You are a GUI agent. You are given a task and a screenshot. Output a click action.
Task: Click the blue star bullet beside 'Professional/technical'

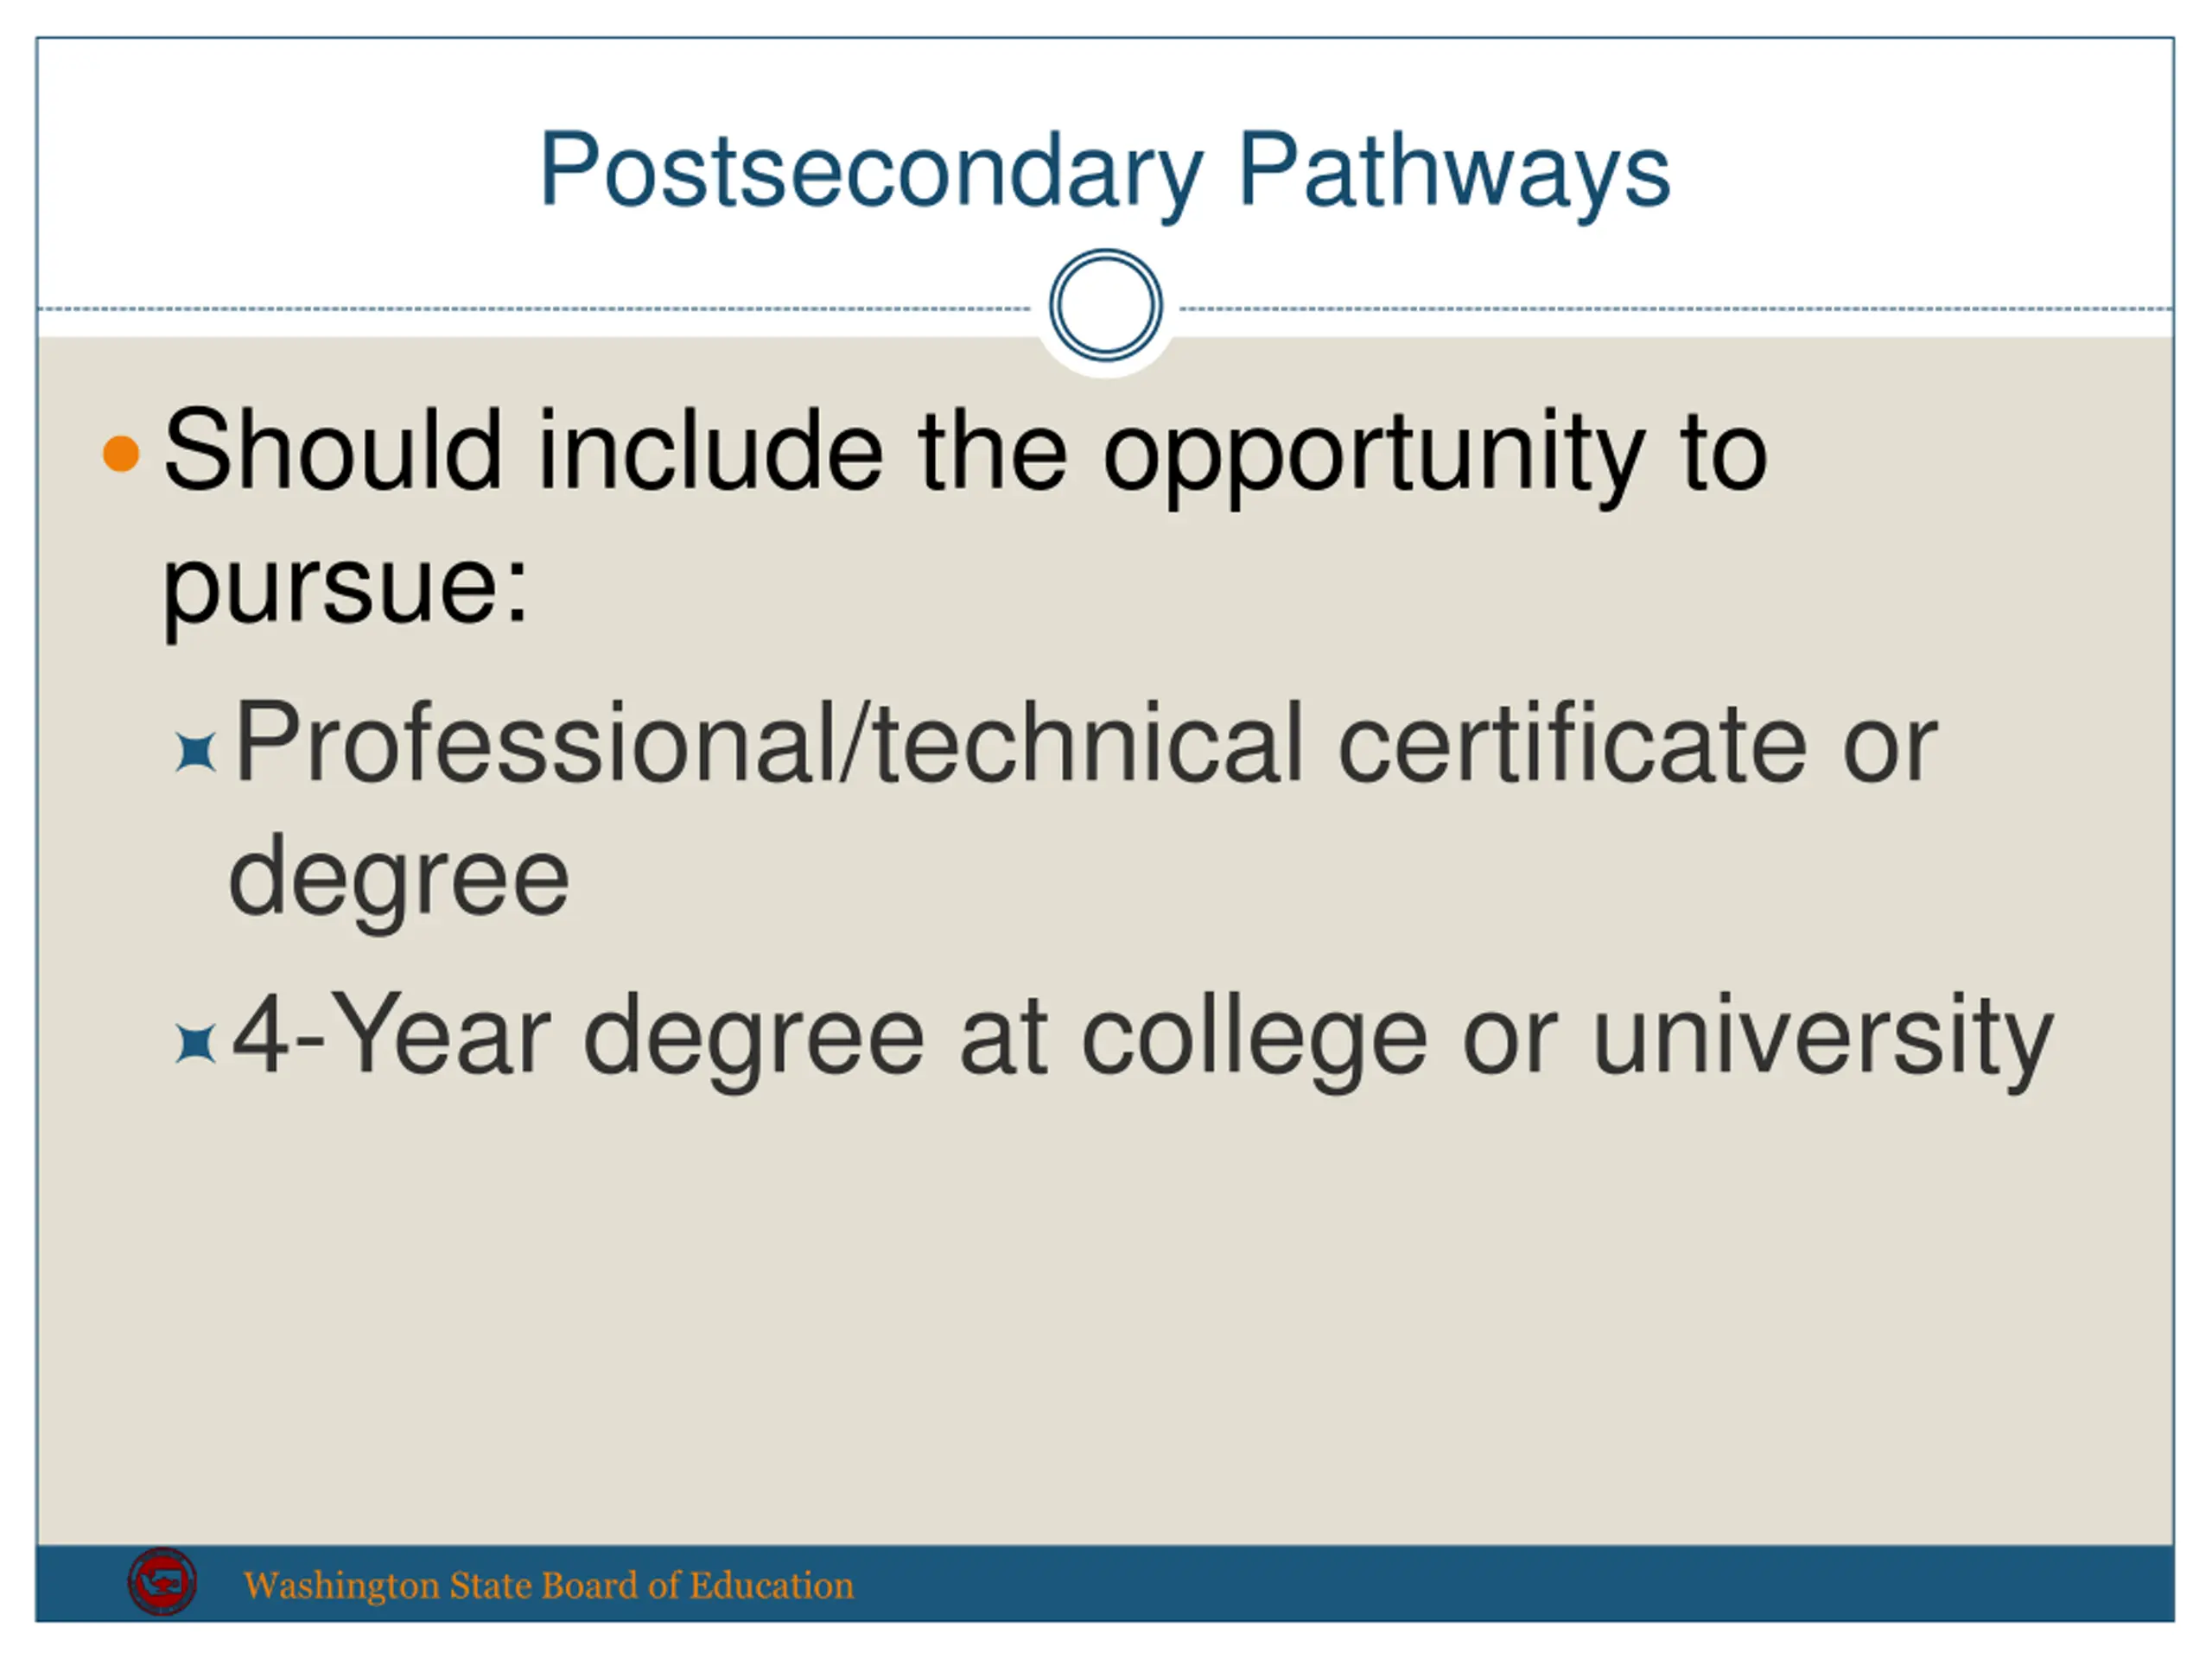coord(195,752)
